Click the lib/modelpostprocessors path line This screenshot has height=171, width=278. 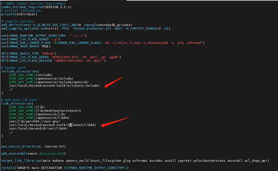(45, 111)
